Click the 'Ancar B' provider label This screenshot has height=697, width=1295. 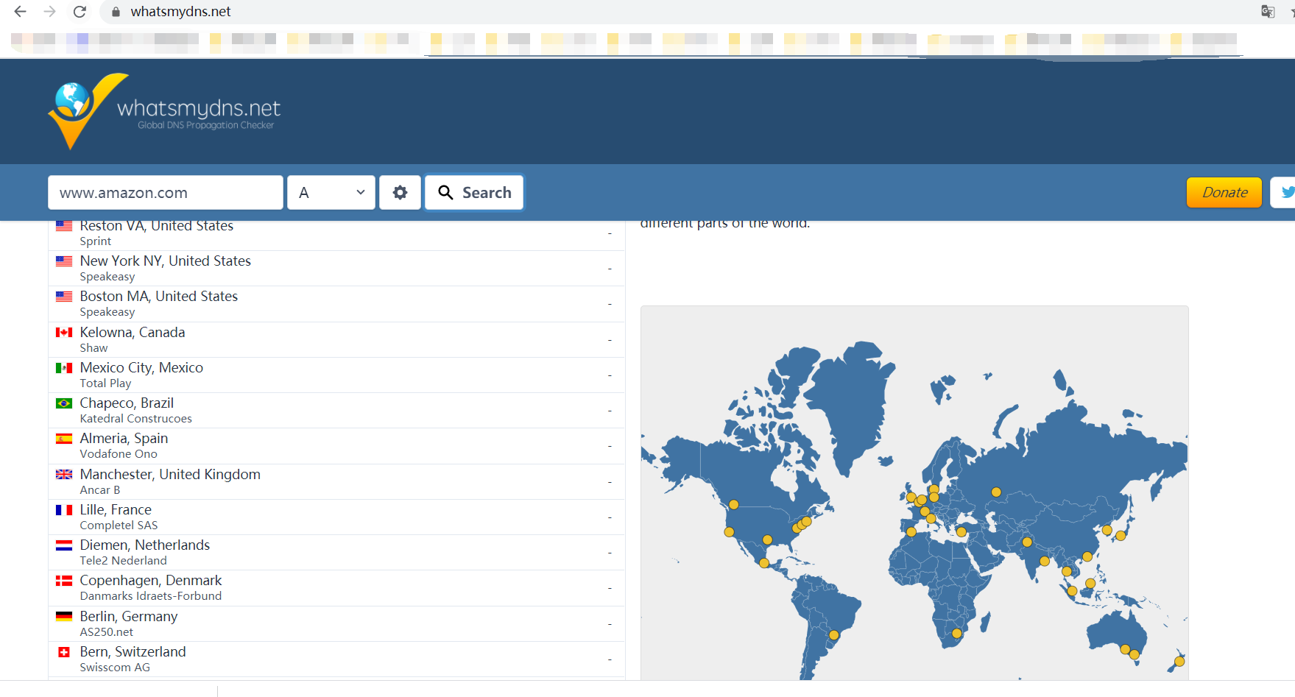(100, 490)
